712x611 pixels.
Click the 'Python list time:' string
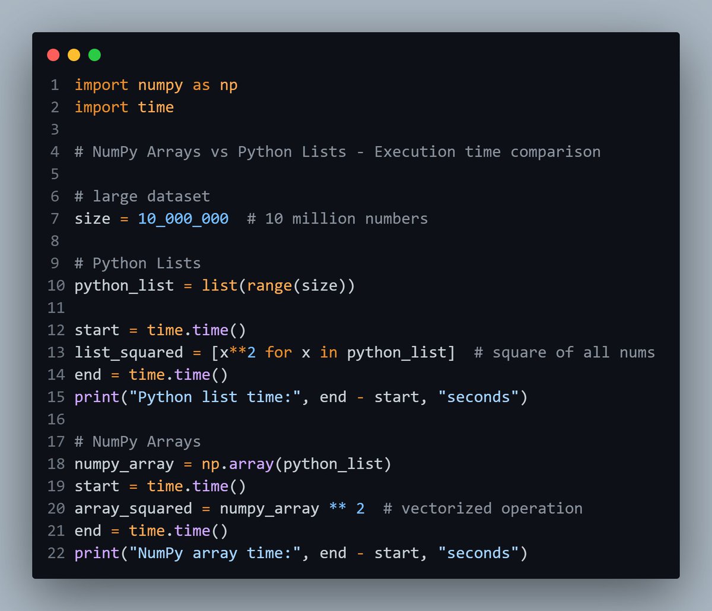220,397
